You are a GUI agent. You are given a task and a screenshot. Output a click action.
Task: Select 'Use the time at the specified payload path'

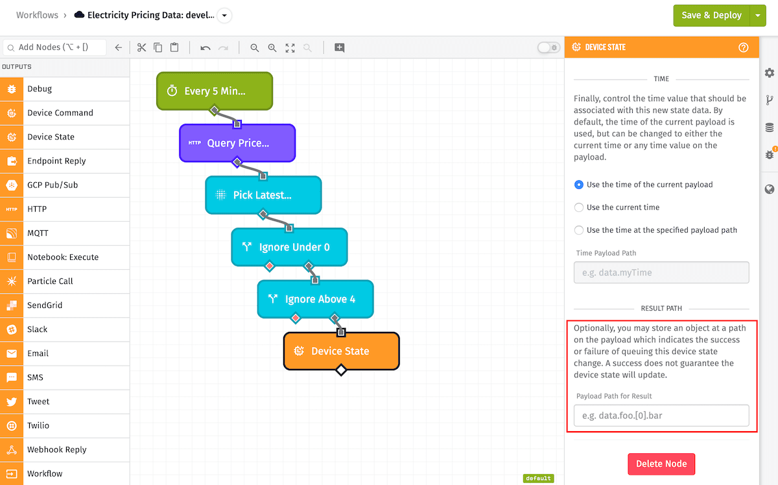(579, 230)
